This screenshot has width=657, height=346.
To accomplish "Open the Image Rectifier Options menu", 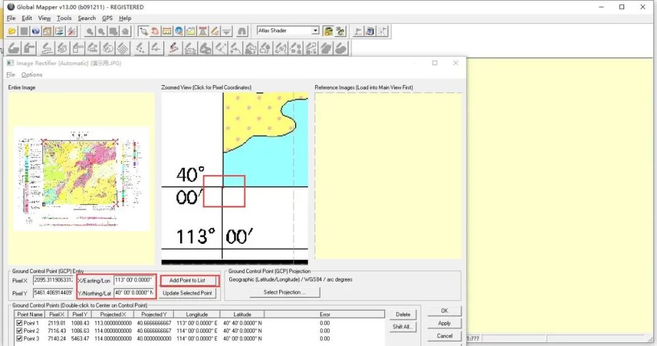I will 32,75.
